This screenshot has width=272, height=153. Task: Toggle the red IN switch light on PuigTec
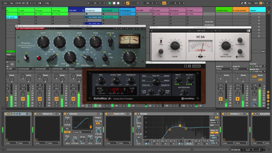coord(39,58)
